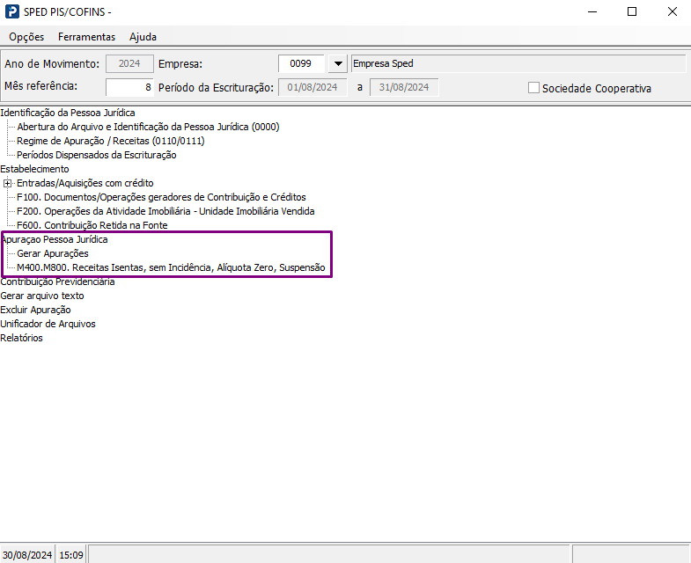This screenshot has width=691, height=563.
Task: Click the Mês referência input field
Action: click(129, 87)
